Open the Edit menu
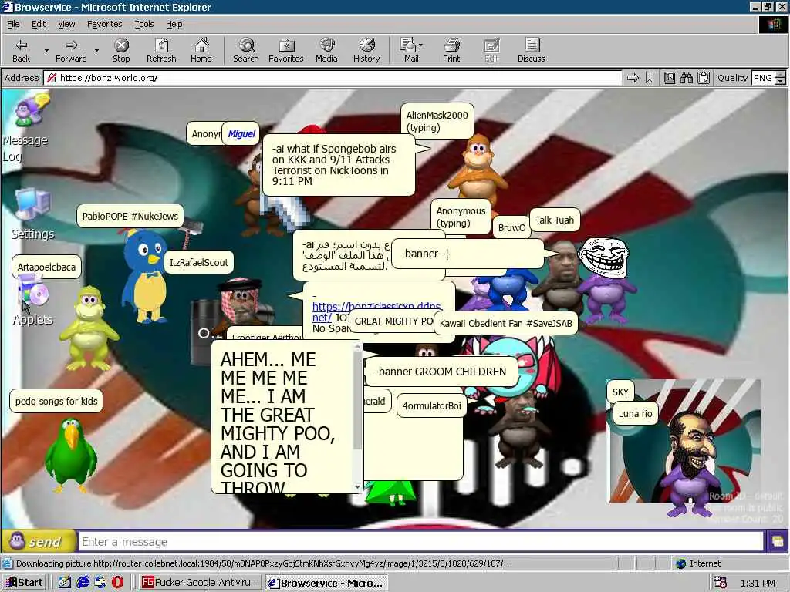The image size is (790, 592). [x=39, y=24]
